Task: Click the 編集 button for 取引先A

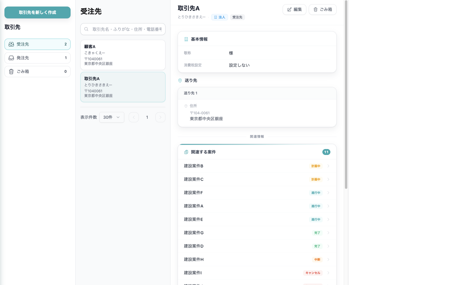Action: 294,9
